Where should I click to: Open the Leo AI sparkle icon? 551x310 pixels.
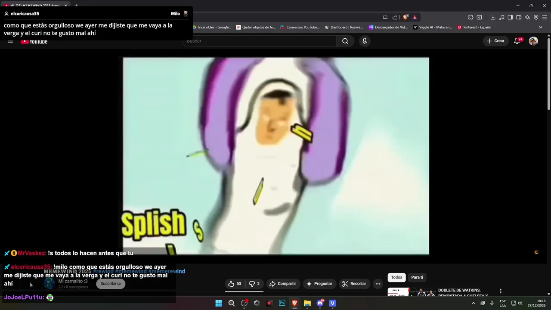527,17
